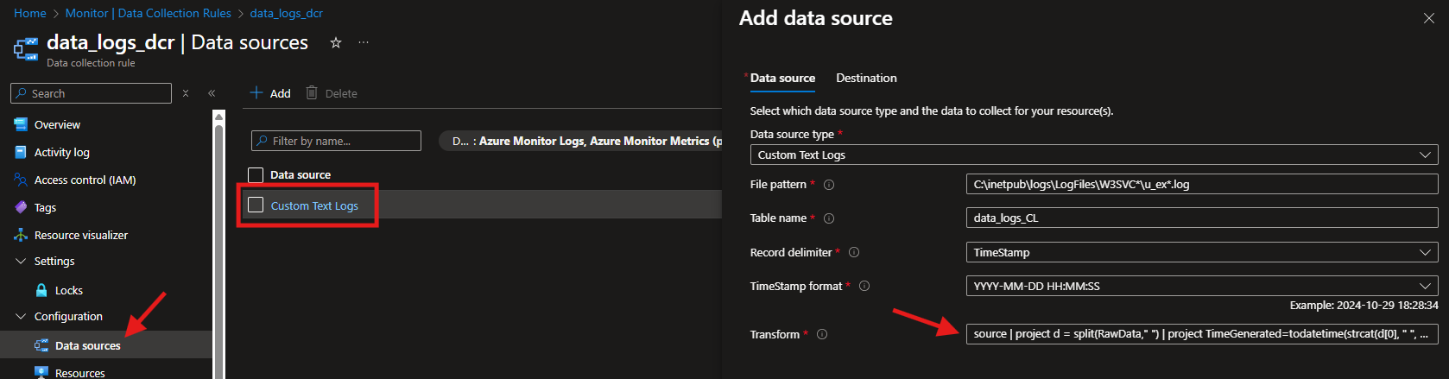
Task: Toggle the Data source header checkbox
Action: [256, 175]
